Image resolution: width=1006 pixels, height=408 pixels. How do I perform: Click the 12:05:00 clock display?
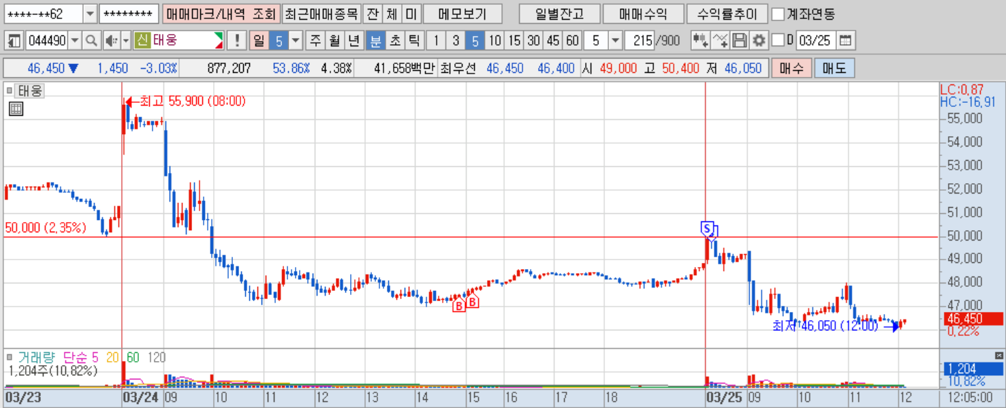click(969, 397)
